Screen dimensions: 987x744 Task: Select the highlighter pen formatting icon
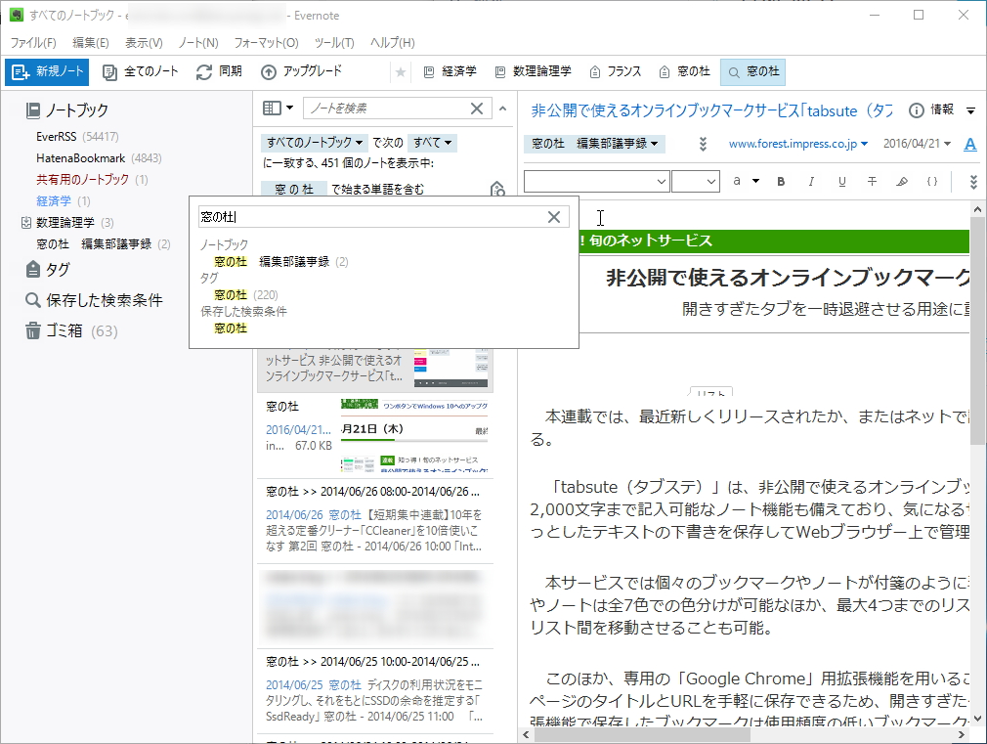(x=903, y=181)
